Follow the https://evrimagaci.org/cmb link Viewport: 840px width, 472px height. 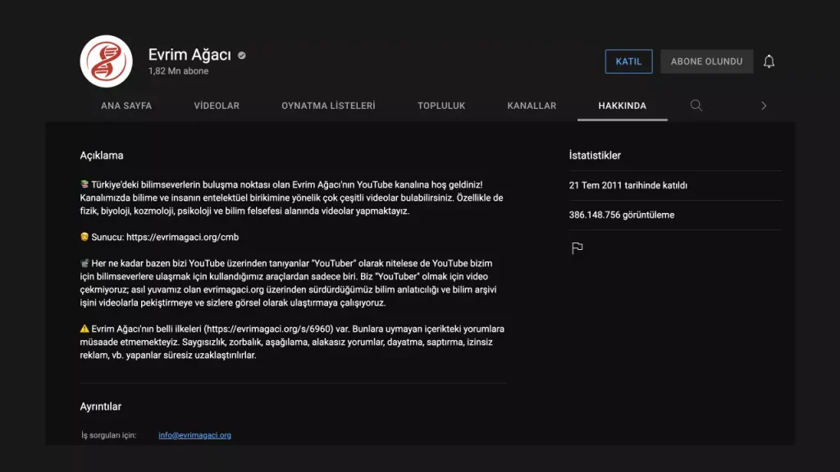click(183, 237)
